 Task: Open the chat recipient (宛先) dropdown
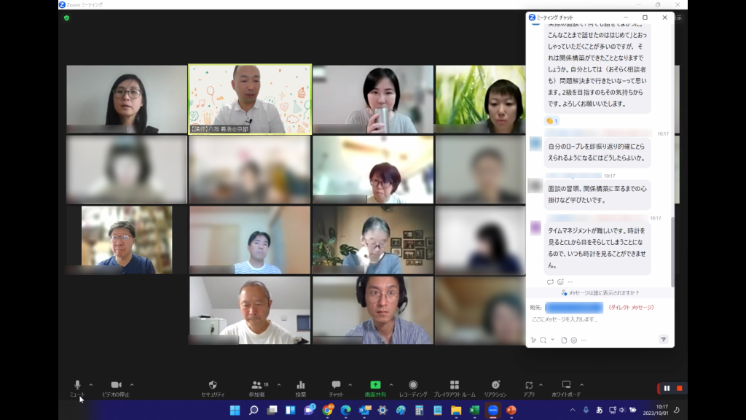coord(574,308)
